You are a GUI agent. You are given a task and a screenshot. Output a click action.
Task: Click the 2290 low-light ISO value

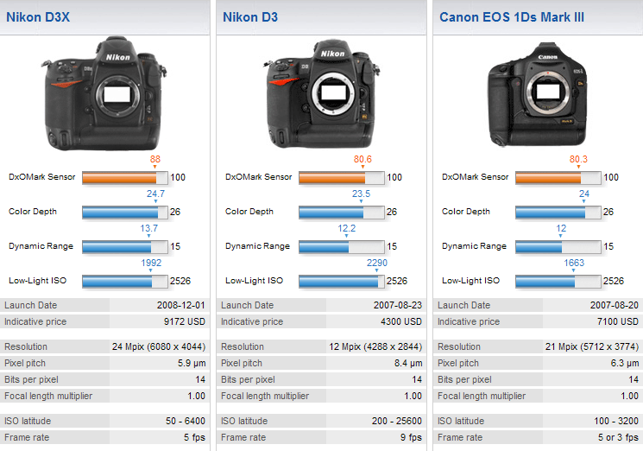click(377, 263)
